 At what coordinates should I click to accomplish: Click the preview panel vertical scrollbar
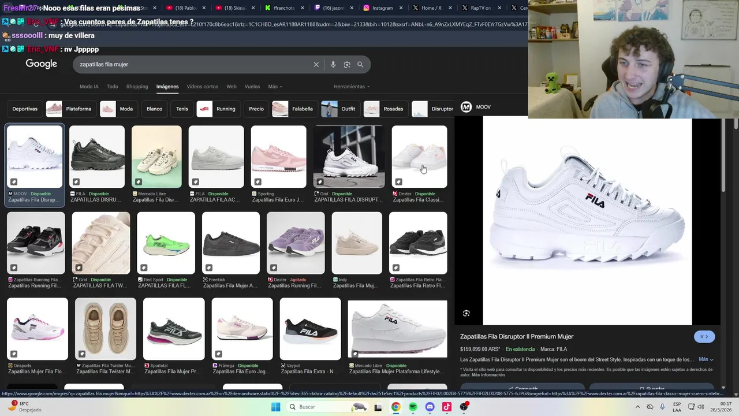point(723,156)
